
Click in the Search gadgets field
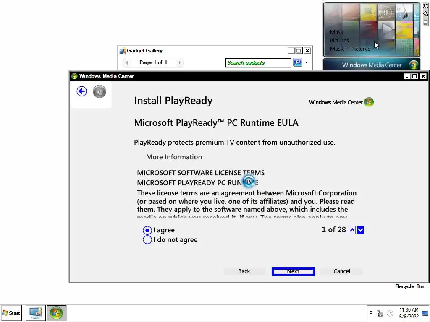coord(258,63)
